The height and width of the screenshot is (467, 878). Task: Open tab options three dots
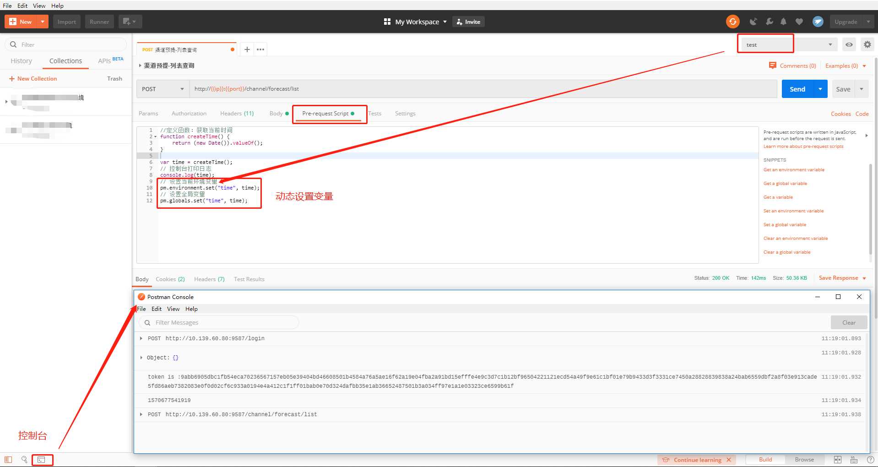click(x=260, y=49)
